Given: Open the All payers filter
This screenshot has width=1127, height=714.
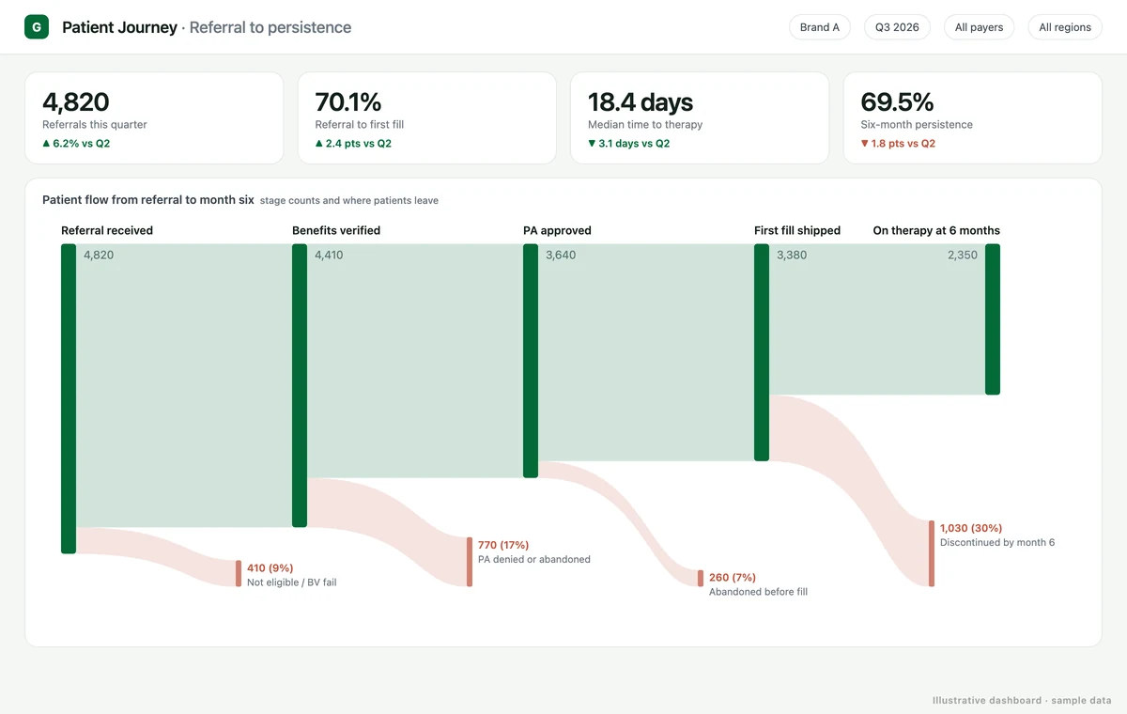Looking at the screenshot, I should pos(979,27).
